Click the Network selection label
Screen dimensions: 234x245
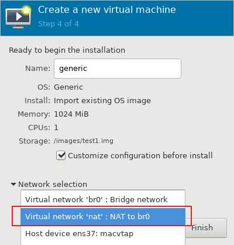point(53,184)
